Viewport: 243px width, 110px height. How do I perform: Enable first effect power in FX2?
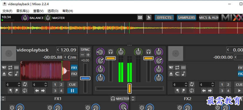(142, 107)
